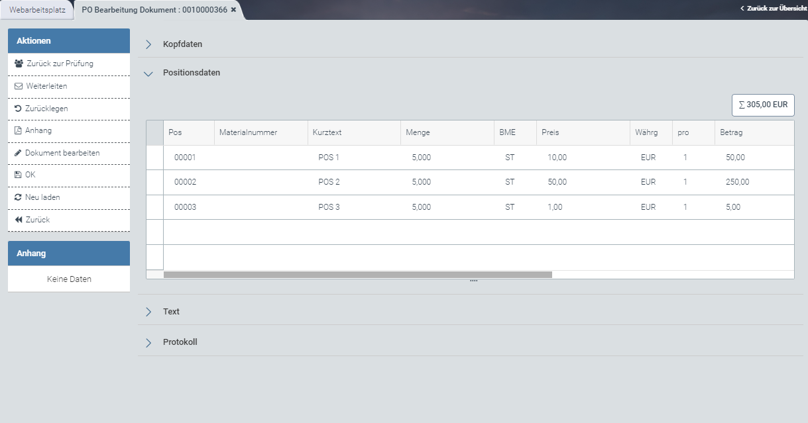
Task: Click the undo icon for Zurücklegen
Action: pyautogui.click(x=19, y=109)
